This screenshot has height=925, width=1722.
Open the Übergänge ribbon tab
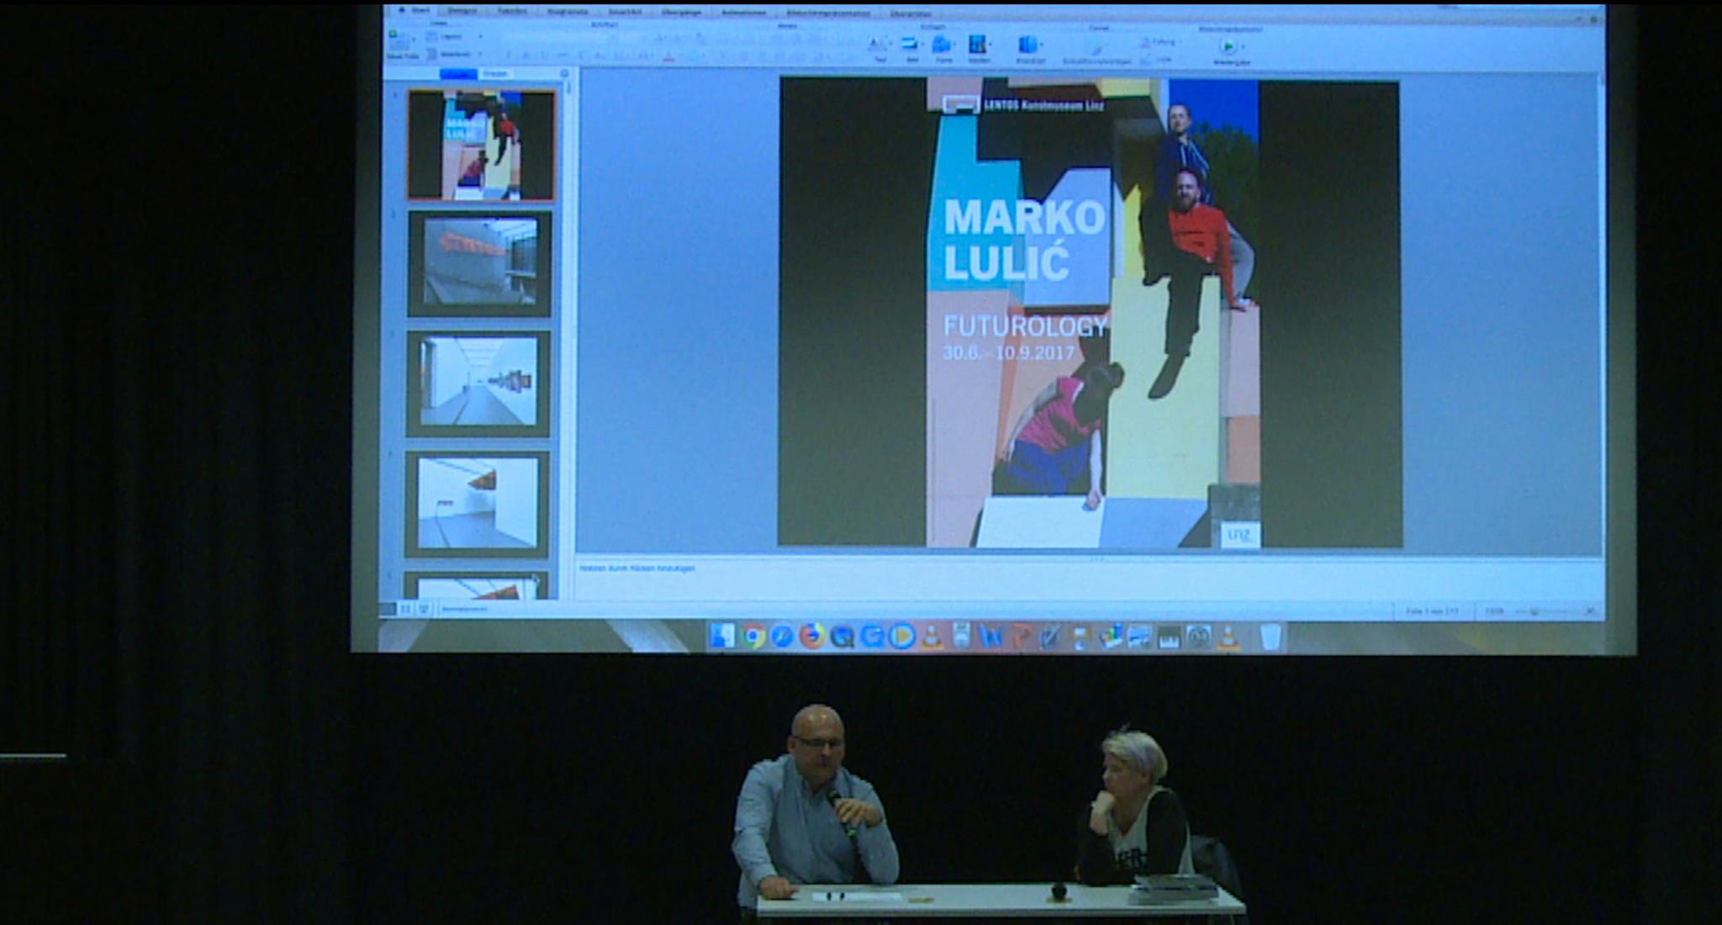point(681,13)
